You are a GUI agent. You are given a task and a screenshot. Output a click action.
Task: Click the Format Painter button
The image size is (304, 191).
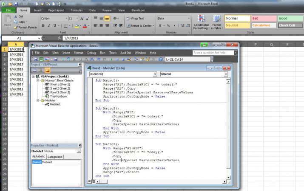[x=26, y=27]
